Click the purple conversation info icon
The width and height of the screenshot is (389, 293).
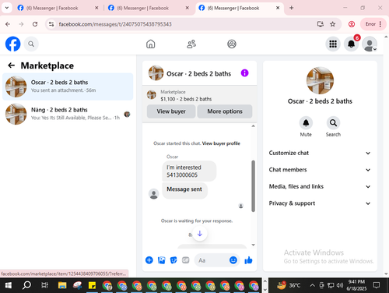click(x=244, y=73)
